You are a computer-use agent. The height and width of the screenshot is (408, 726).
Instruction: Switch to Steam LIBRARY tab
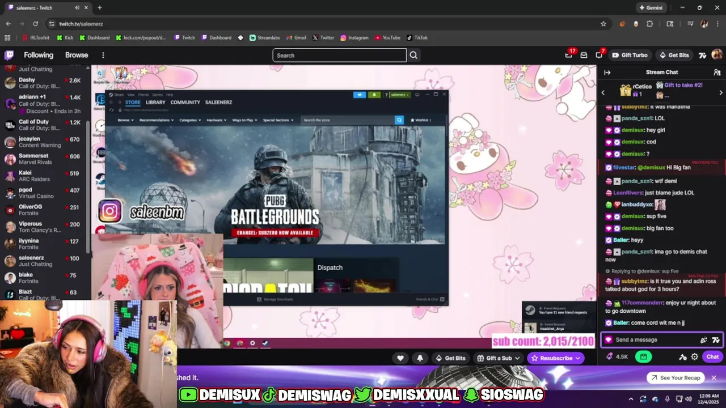(x=155, y=103)
